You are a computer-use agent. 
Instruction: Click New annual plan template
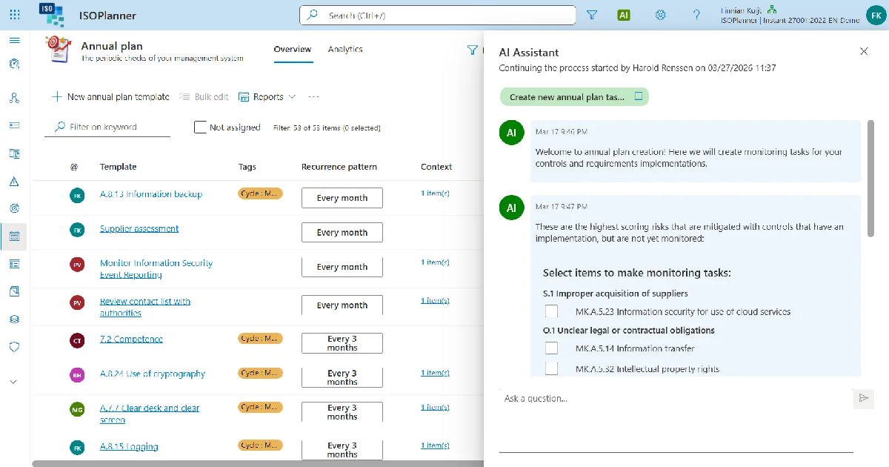[110, 97]
